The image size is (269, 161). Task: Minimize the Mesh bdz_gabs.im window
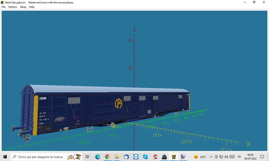(245, 2)
